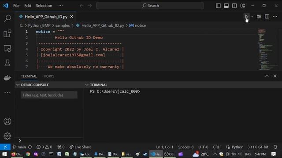
Task: Open the Testing flask view
Action: [7, 63]
